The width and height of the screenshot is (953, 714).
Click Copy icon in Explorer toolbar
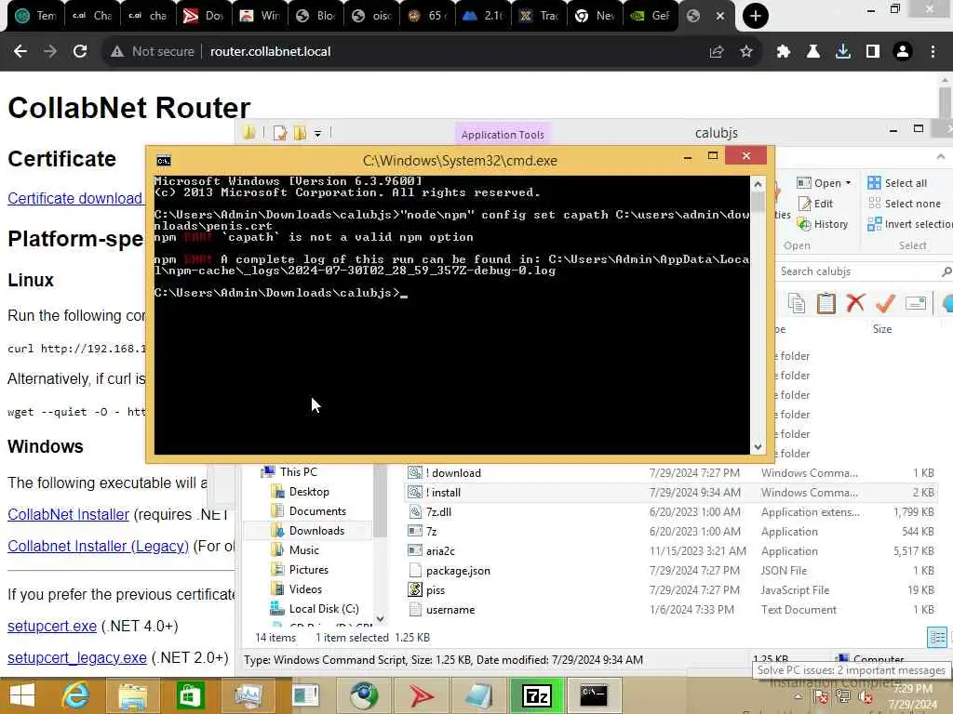pyautogui.click(x=797, y=303)
